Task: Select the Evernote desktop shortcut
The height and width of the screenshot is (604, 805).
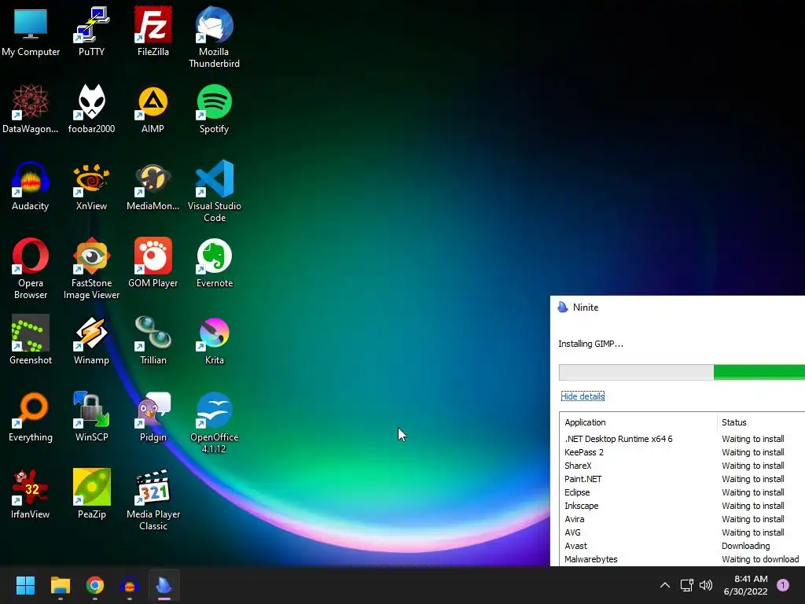Action: point(214,263)
